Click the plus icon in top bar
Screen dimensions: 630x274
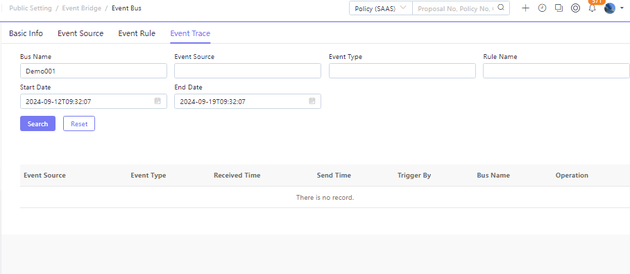click(x=525, y=8)
